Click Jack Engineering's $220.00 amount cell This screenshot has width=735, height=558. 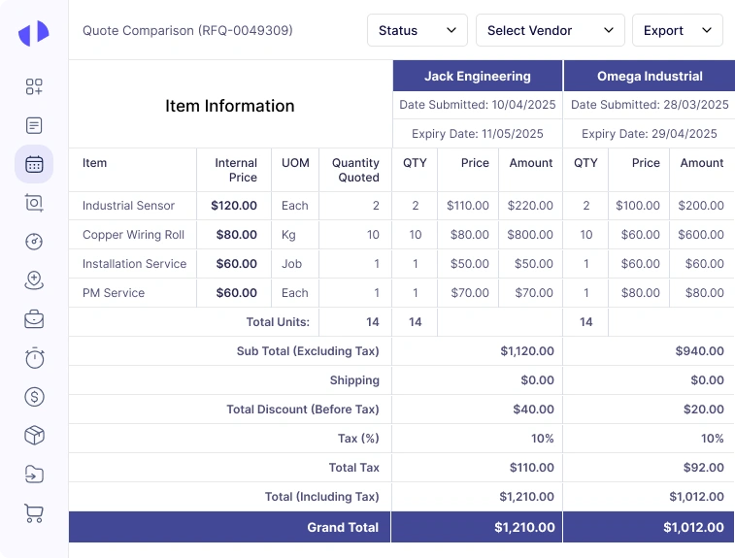pyautogui.click(x=530, y=205)
